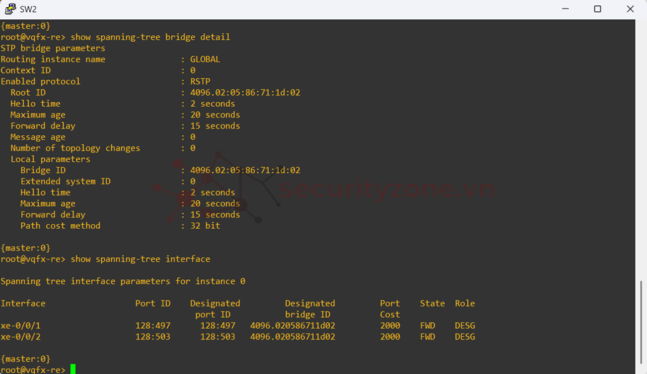This screenshot has width=647, height=374.
Task: Click the 'Extended system ID' label
Action: coord(66,182)
